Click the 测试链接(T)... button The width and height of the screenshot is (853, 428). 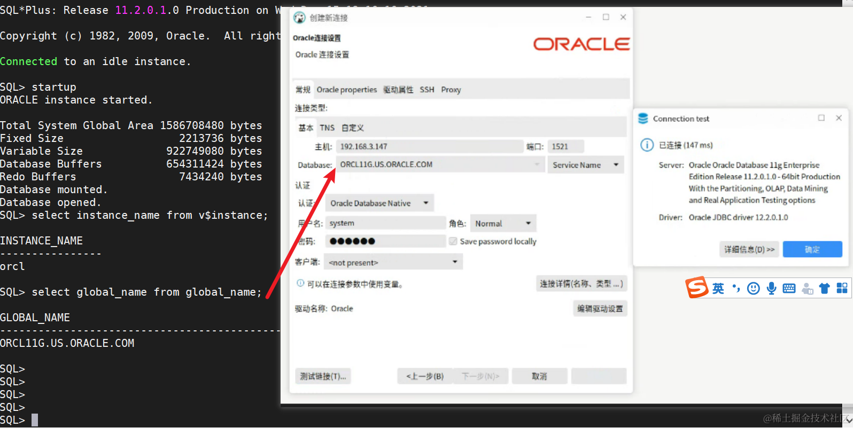(x=323, y=376)
